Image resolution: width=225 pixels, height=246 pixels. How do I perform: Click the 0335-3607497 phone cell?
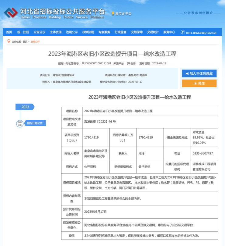[204, 153]
